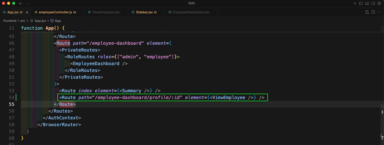
Task: Expand the frontend breadcrumb
Action: [10, 21]
